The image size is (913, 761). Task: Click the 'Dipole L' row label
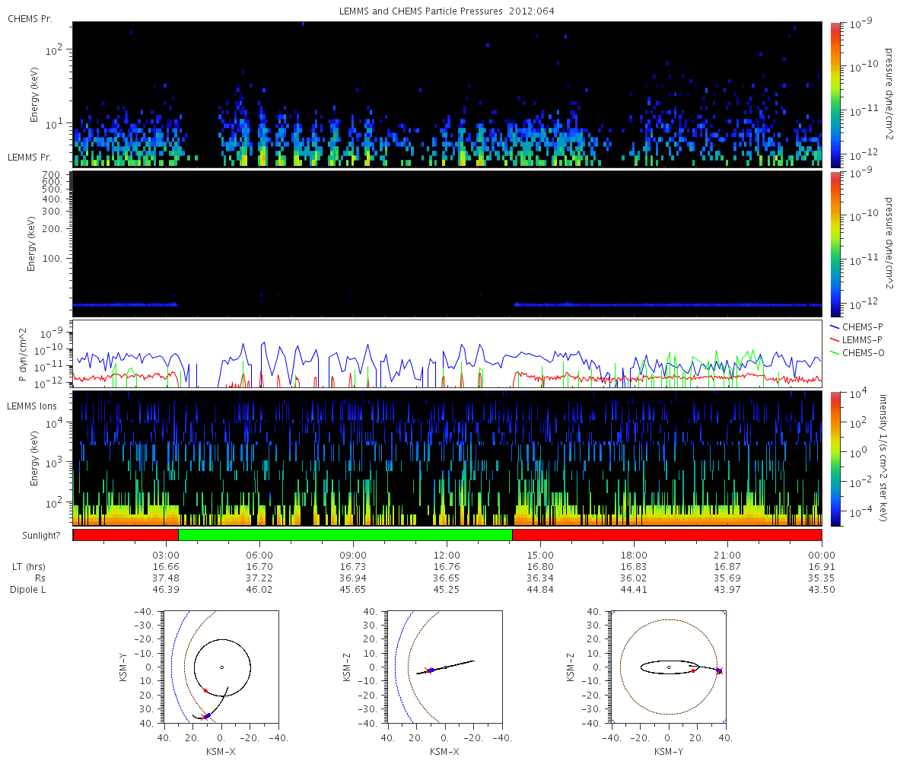pos(29,590)
